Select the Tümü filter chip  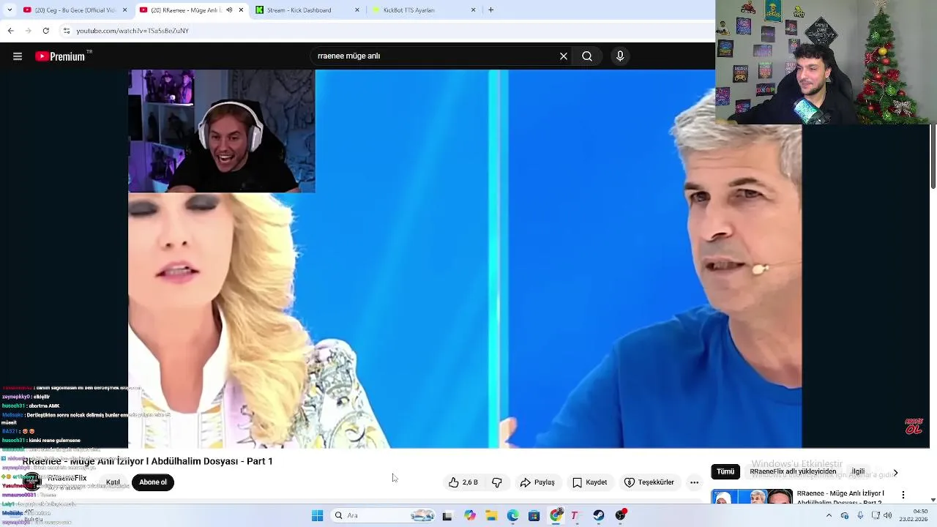pos(725,472)
